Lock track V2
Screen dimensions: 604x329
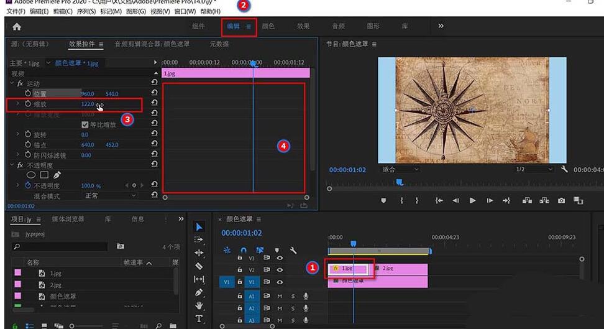tap(240, 269)
